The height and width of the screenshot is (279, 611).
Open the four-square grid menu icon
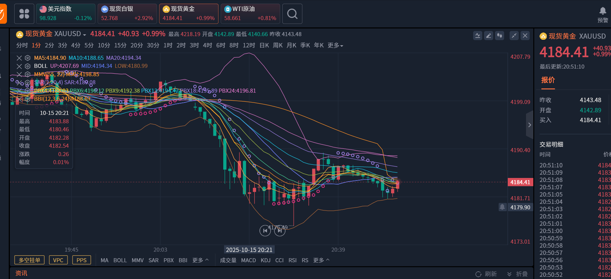point(24,14)
